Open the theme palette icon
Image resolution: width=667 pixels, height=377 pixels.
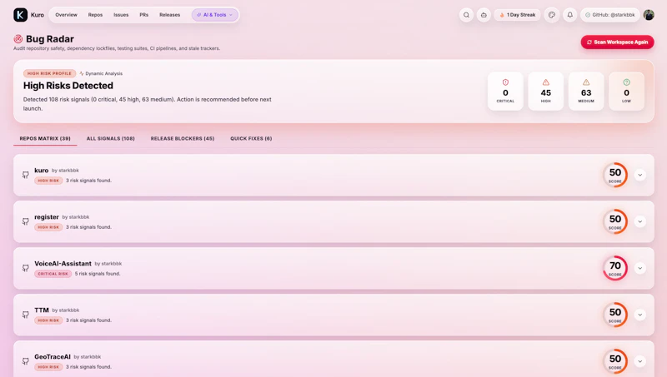552,15
